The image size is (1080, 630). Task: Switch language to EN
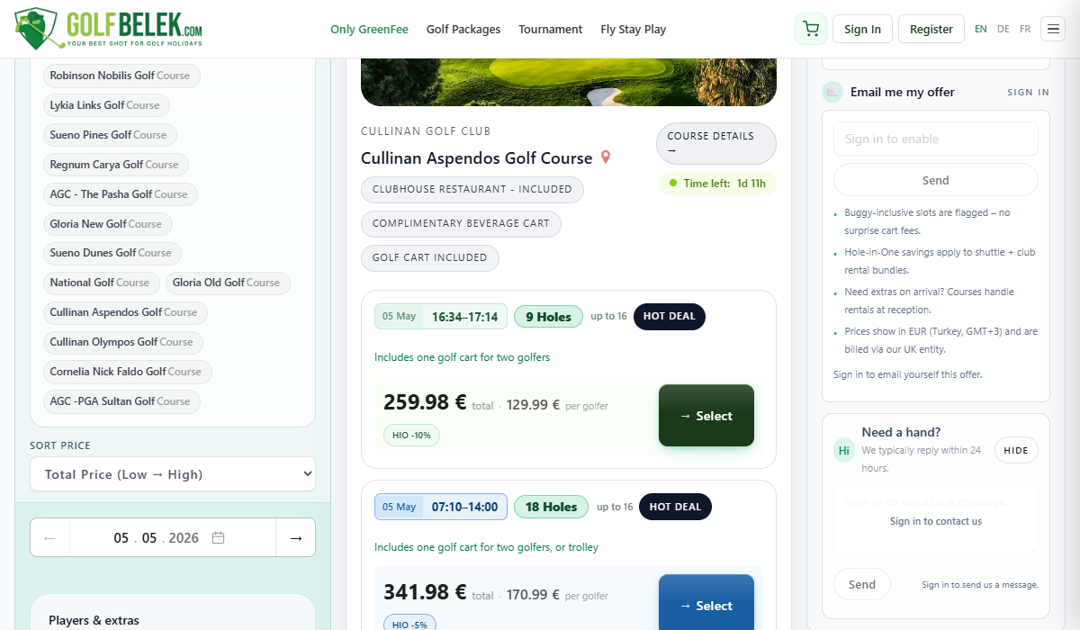tap(981, 29)
